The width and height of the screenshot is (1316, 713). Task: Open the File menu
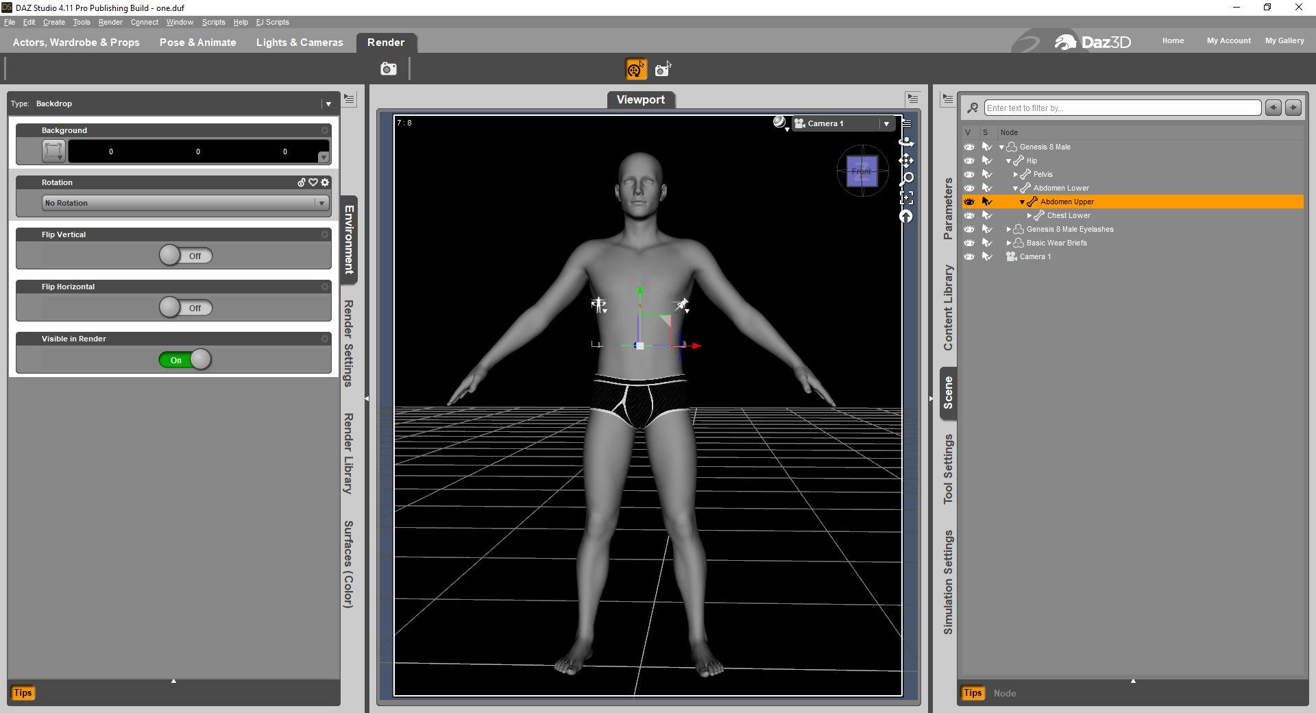(x=10, y=22)
